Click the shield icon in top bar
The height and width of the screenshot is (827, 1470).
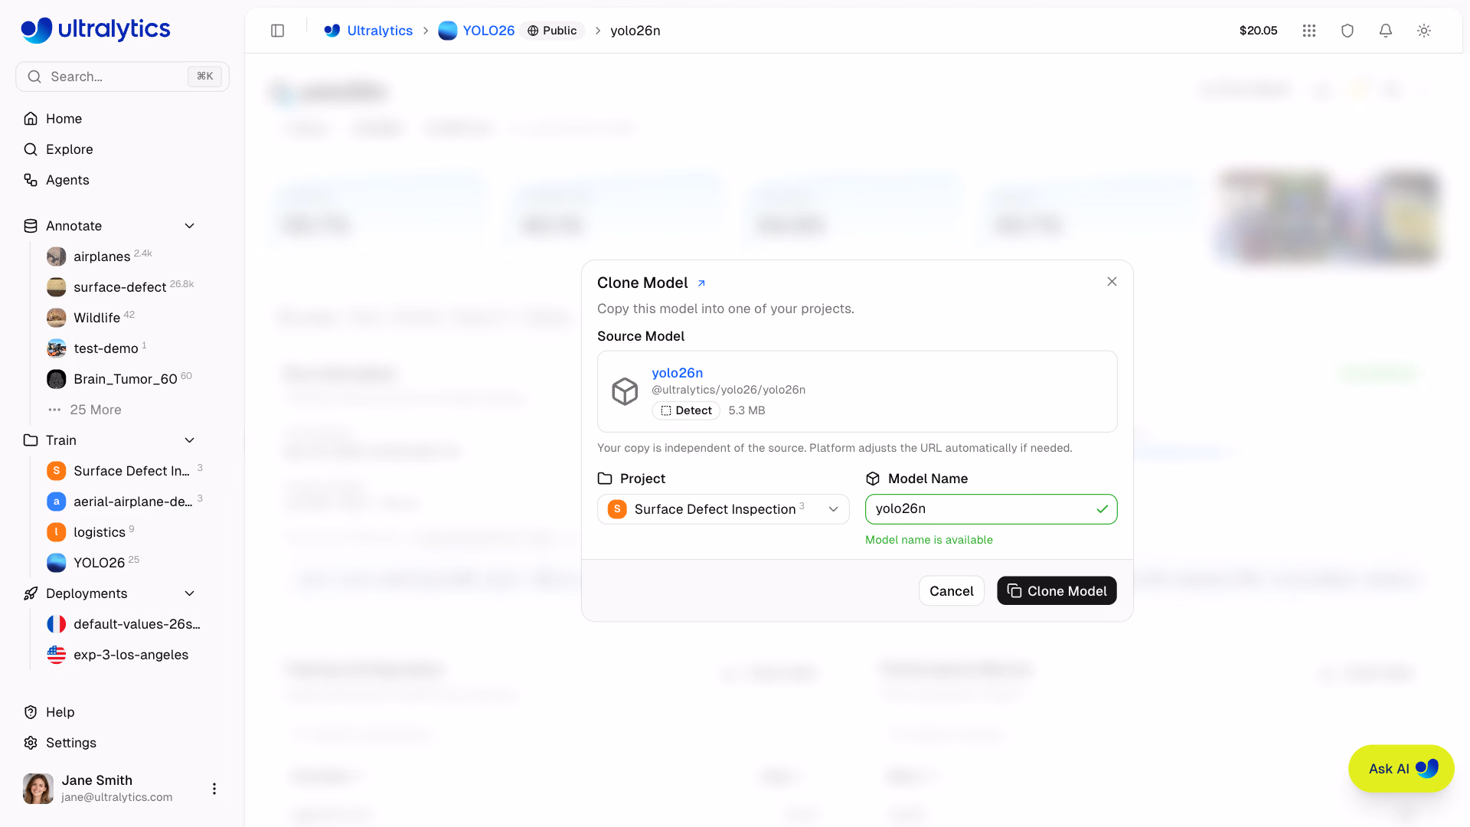[1347, 31]
